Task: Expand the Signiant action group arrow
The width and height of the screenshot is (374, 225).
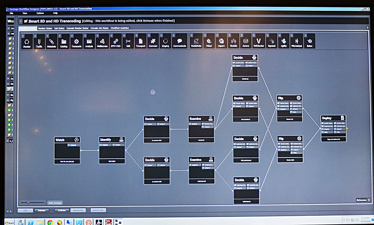Action: (x=268, y=36)
